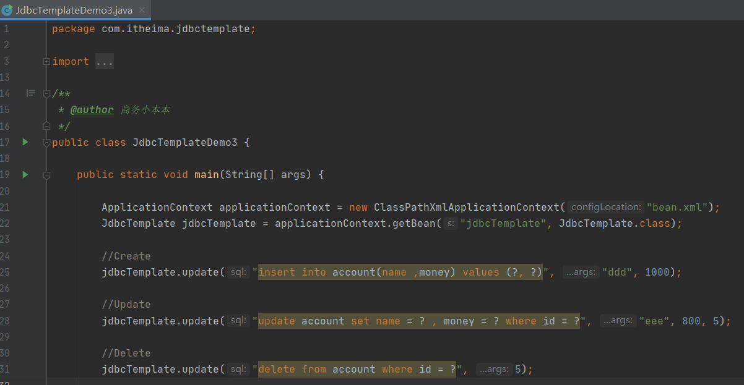Click getBean method call on line 22
The height and width of the screenshot is (385, 744).
414,223
